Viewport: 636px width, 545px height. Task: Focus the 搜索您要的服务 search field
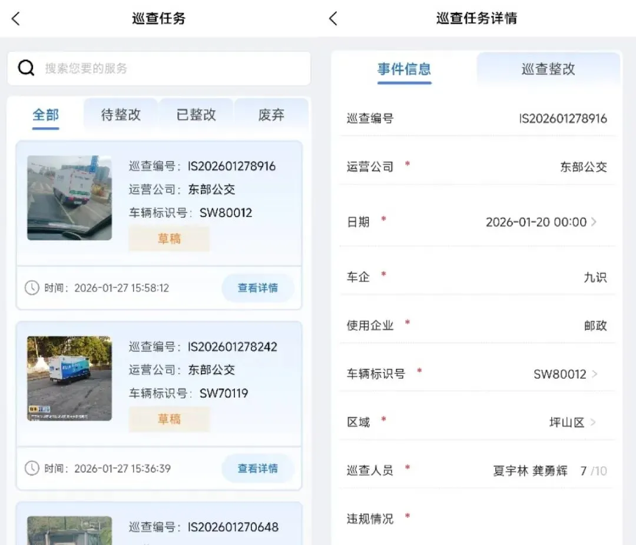tap(159, 68)
